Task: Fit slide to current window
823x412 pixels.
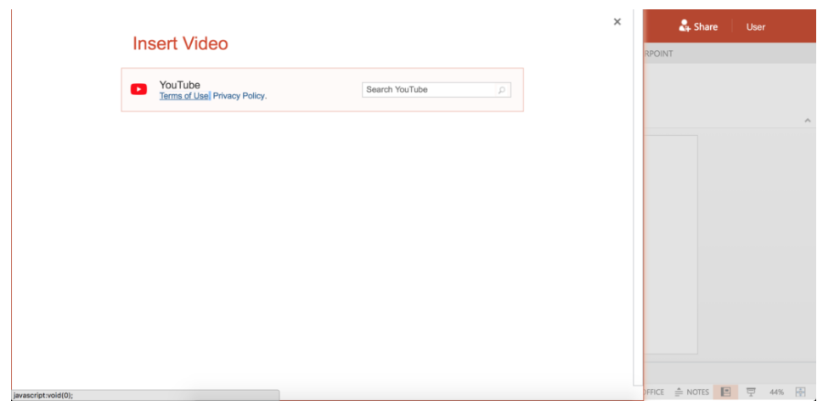Action: point(800,392)
